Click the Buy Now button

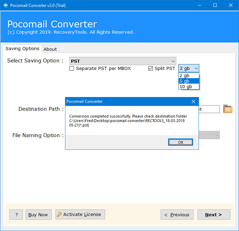click(x=39, y=215)
